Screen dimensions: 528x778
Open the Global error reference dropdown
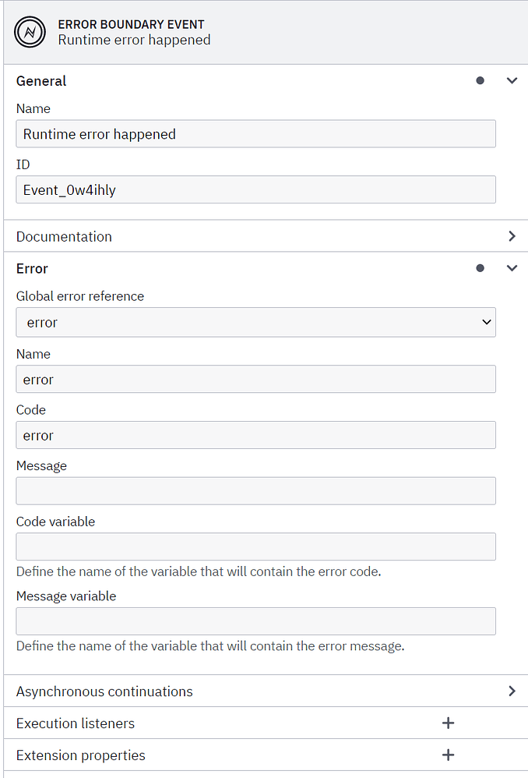tap(255, 322)
